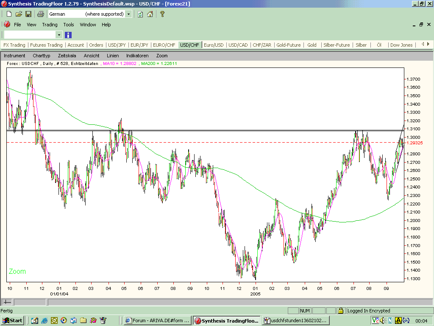The height and width of the screenshot is (326, 434).
Task: Switch to the EURO/CHF tab
Action: click(164, 45)
